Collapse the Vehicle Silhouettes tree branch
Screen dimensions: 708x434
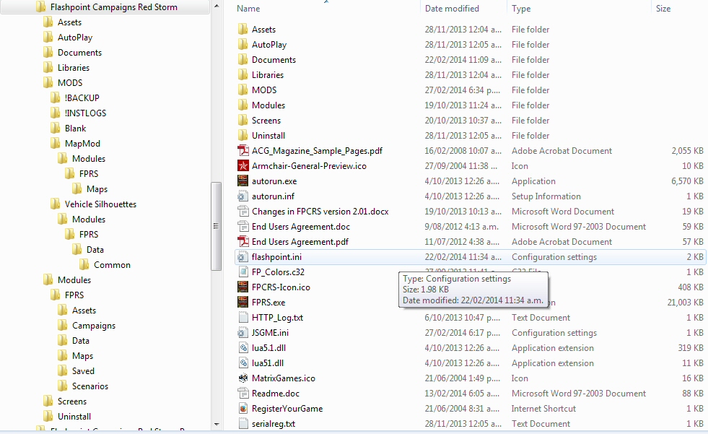(x=43, y=204)
